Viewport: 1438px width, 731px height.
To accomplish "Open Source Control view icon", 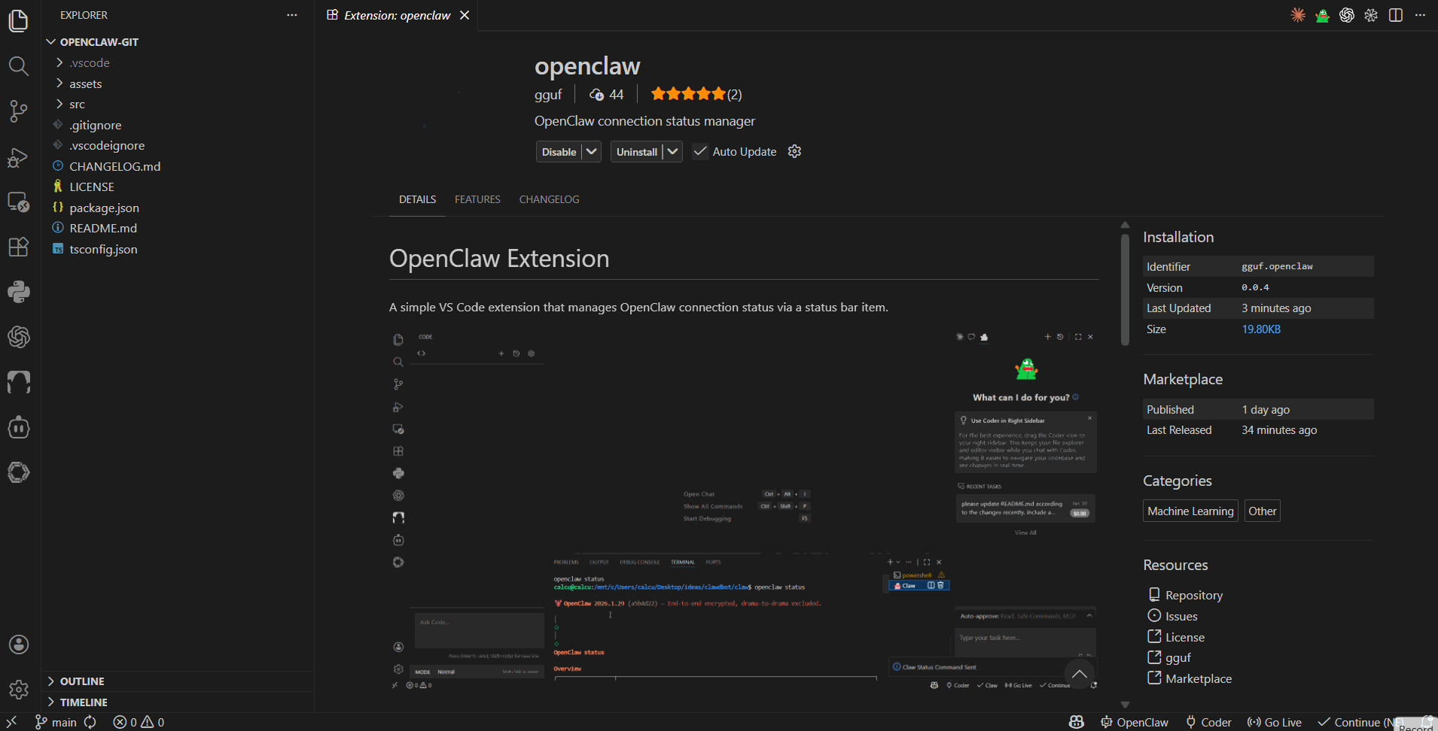I will coord(19,111).
